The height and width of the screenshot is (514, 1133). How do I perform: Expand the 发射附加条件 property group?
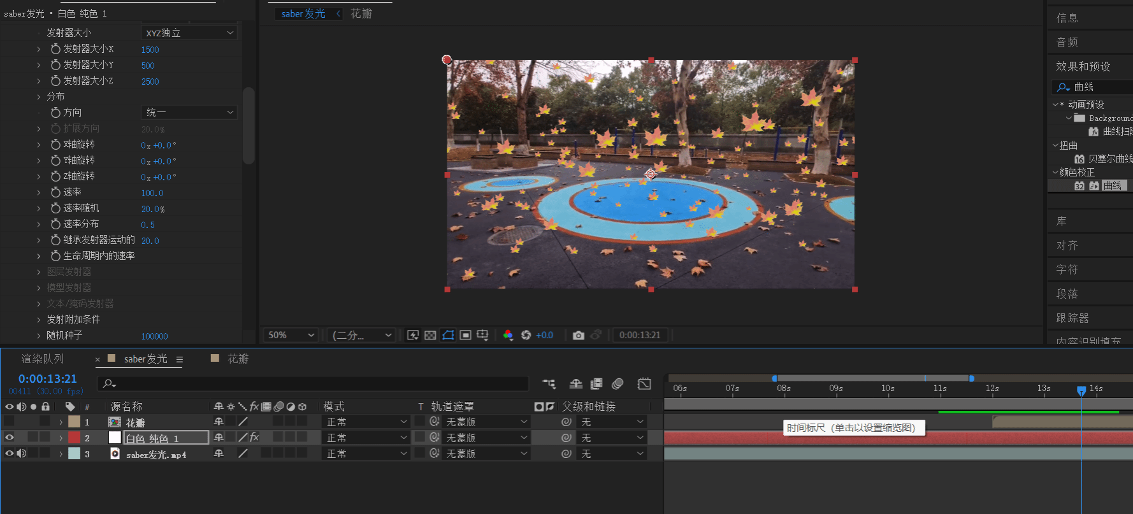[x=38, y=320]
